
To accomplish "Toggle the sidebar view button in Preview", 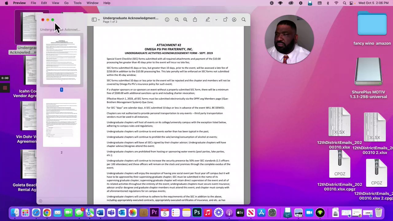I will tap(94, 20).
